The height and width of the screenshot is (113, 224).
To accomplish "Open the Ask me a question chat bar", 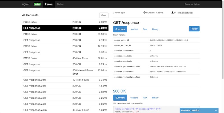I will pos(199,110).
